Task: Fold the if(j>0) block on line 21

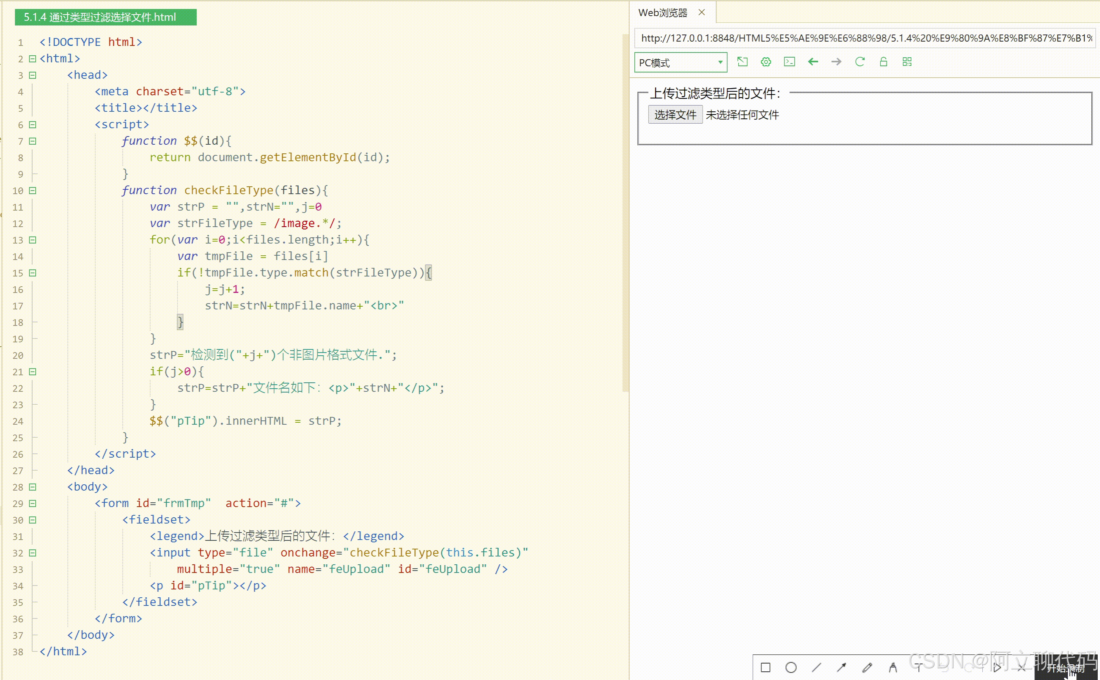Action: (33, 371)
